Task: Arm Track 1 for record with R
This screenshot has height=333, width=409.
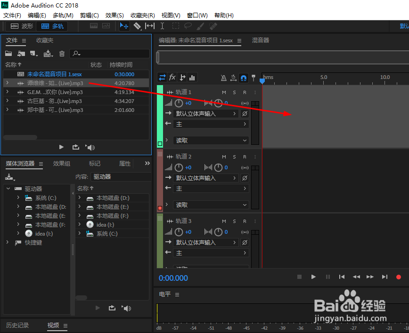Action: [x=245, y=93]
